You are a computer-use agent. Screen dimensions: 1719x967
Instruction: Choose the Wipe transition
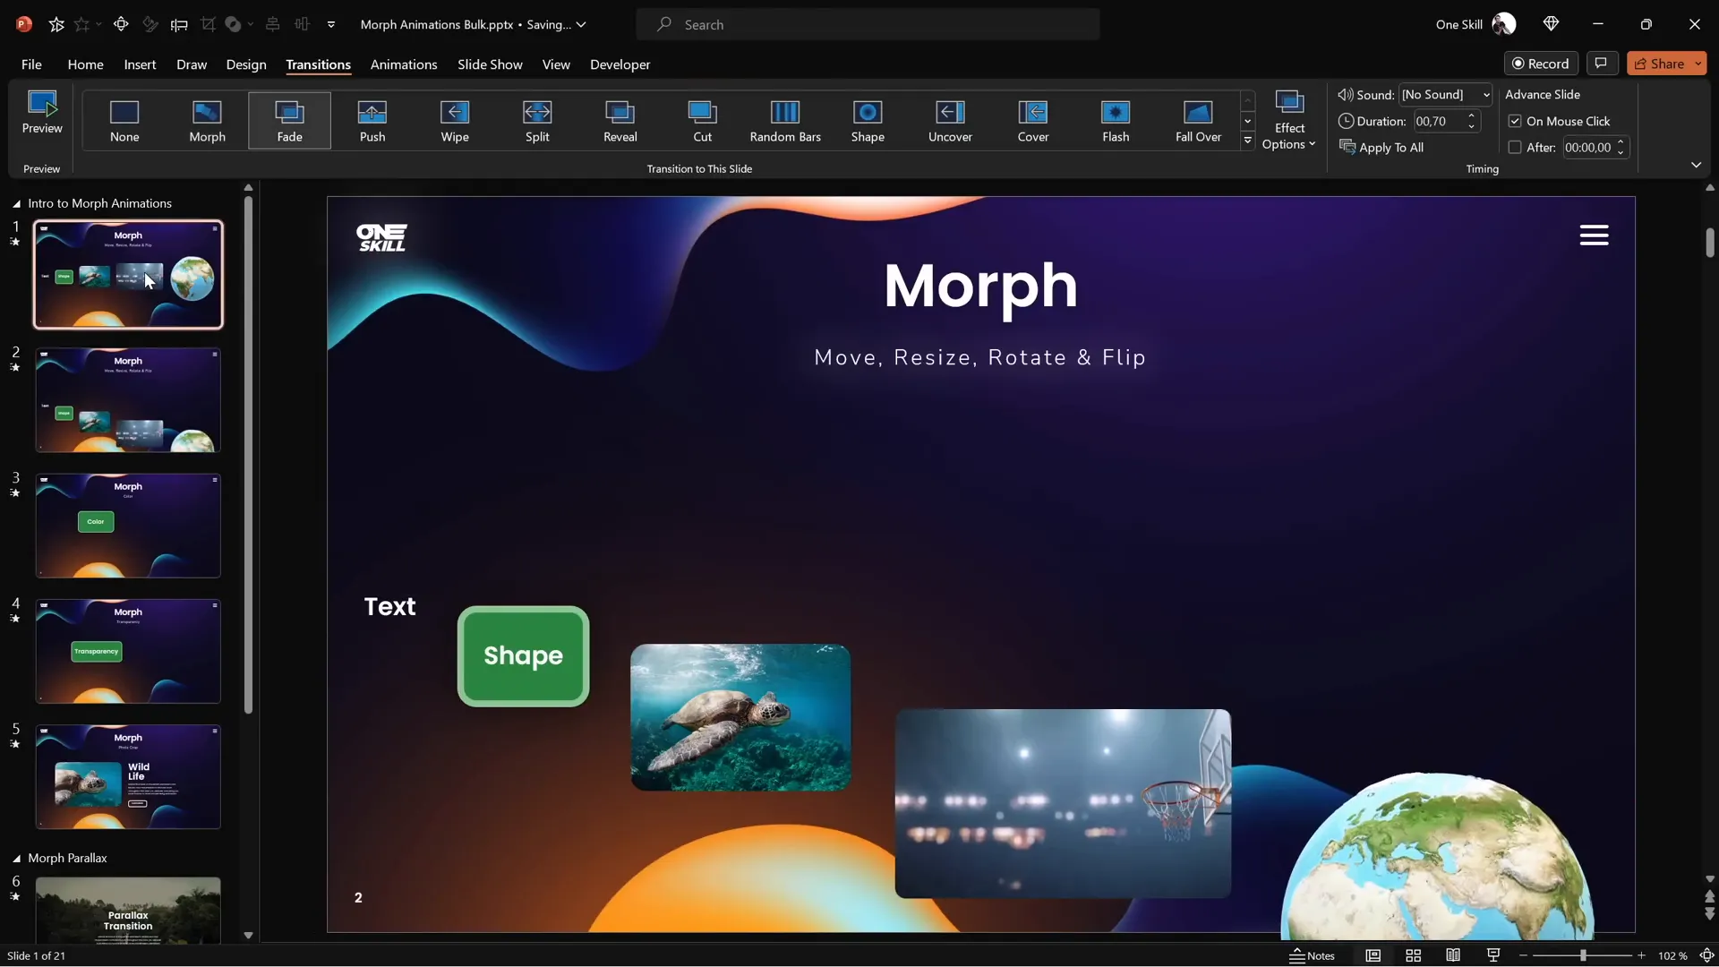coord(455,121)
